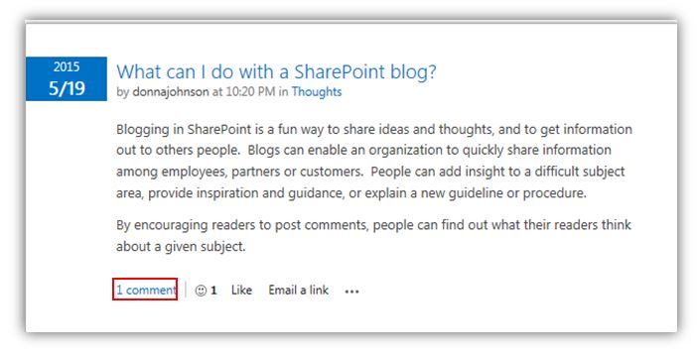Click the like count number beside the smiley
Screen dimensions: 699x358
point(214,291)
